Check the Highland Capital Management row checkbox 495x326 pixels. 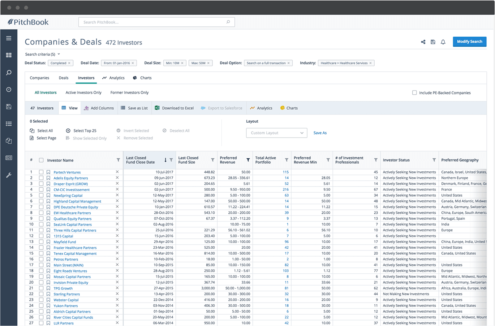tap(41, 201)
